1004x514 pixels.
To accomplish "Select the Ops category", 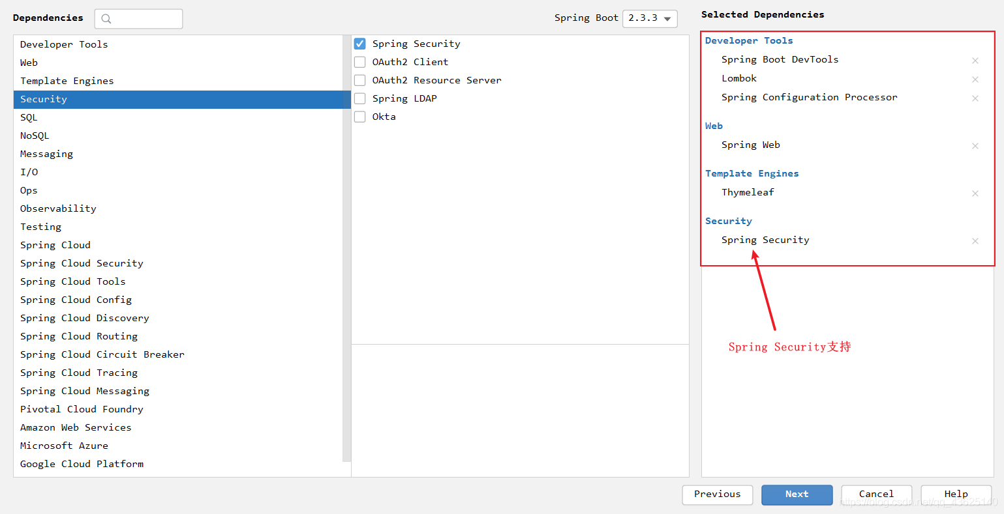I will [x=178, y=190].
